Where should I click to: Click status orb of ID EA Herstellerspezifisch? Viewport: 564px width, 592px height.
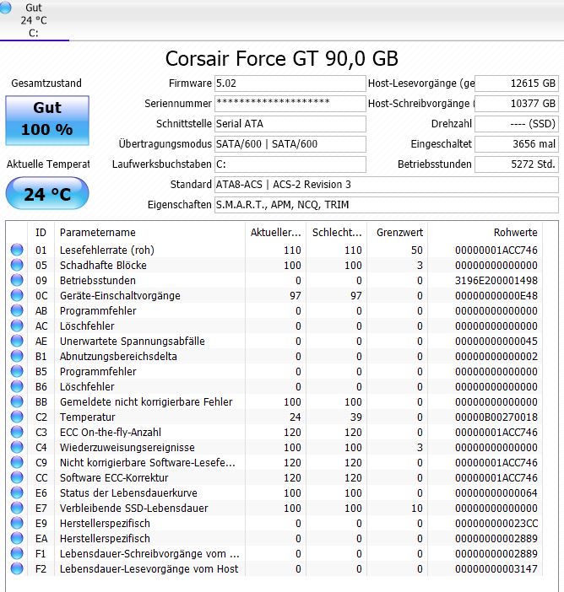(x=17, y=538)
